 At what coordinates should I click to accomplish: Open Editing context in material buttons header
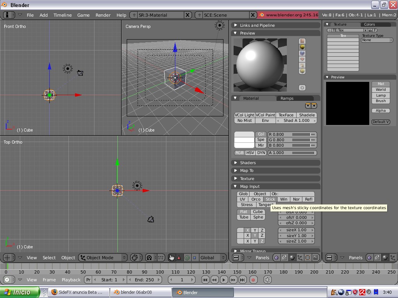coord(308,258)
